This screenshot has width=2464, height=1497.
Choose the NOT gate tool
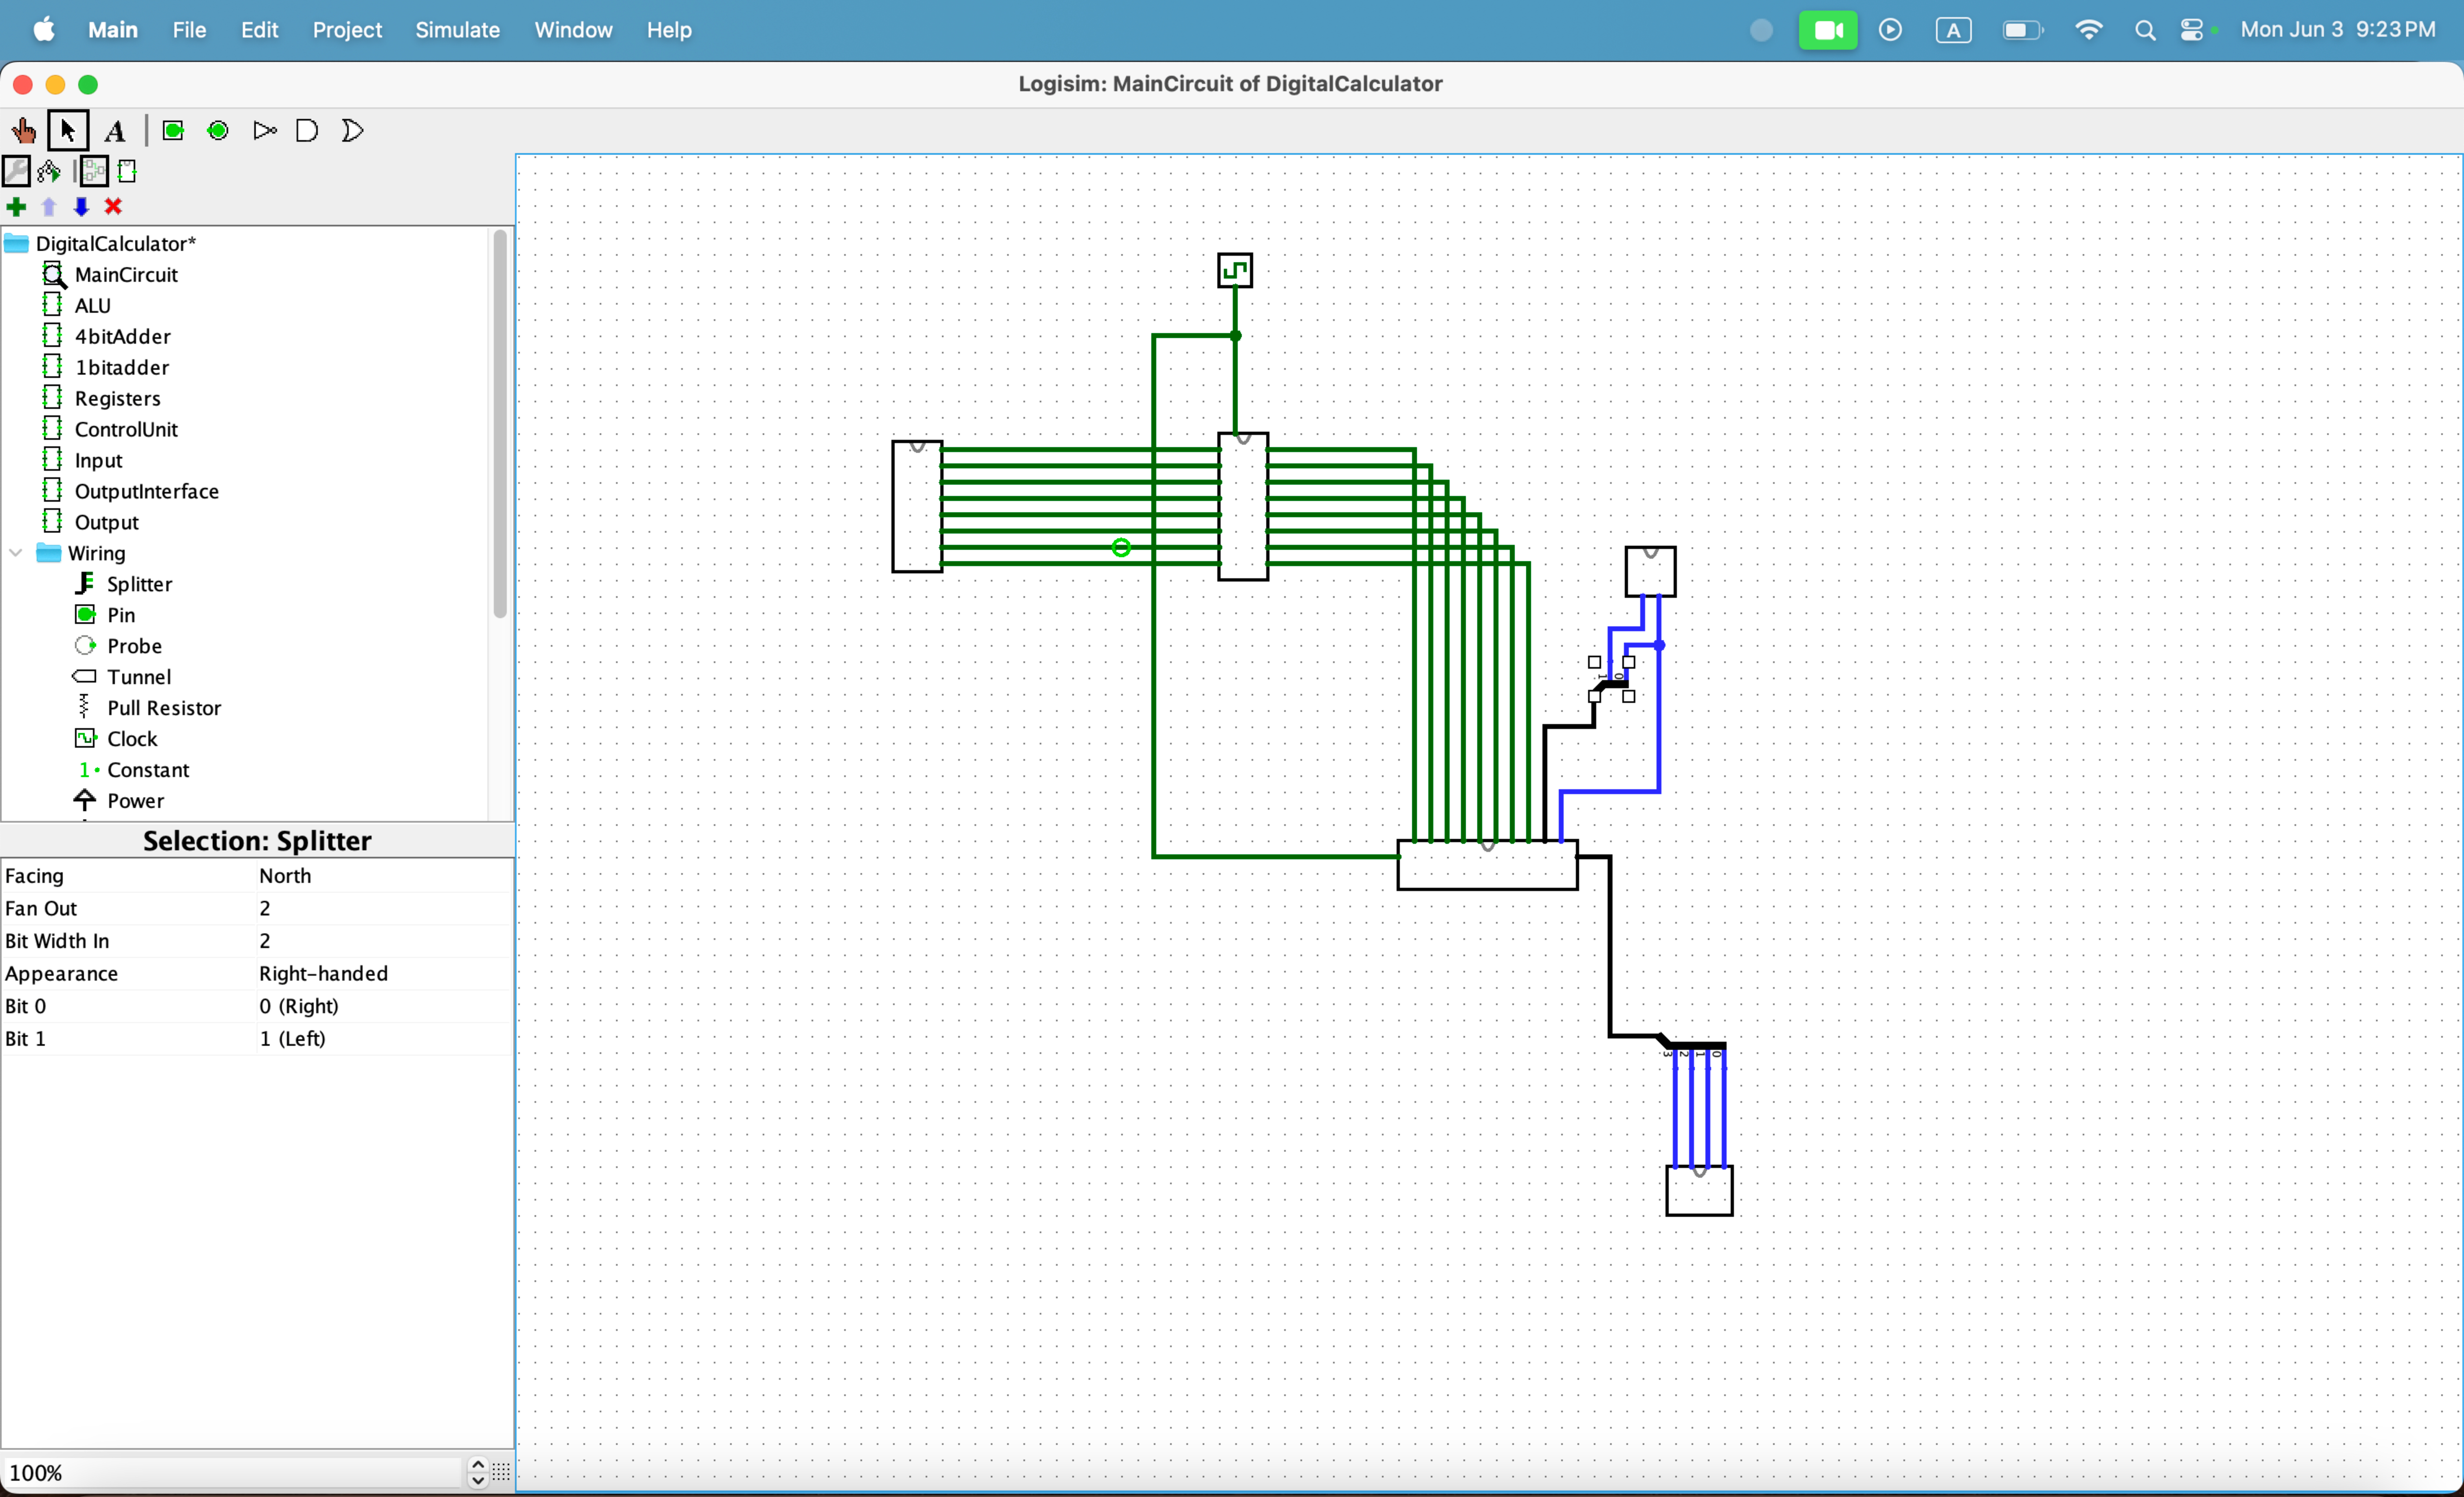(264, 131)
